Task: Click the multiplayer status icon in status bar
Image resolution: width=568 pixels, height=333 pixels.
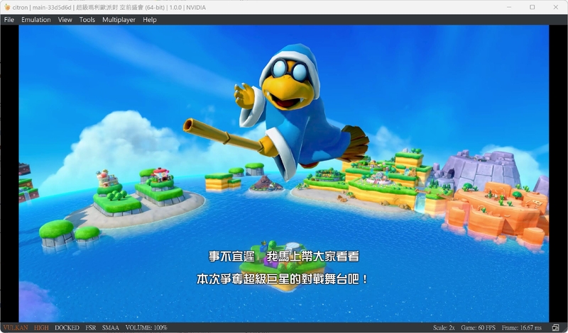Action: pyautogui.click(x=555, y=327)
